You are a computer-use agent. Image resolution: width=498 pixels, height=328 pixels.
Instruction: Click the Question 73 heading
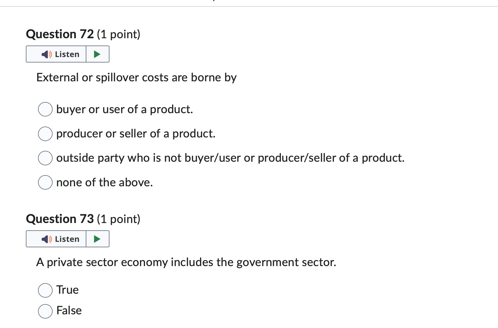[x=82, y=219]
